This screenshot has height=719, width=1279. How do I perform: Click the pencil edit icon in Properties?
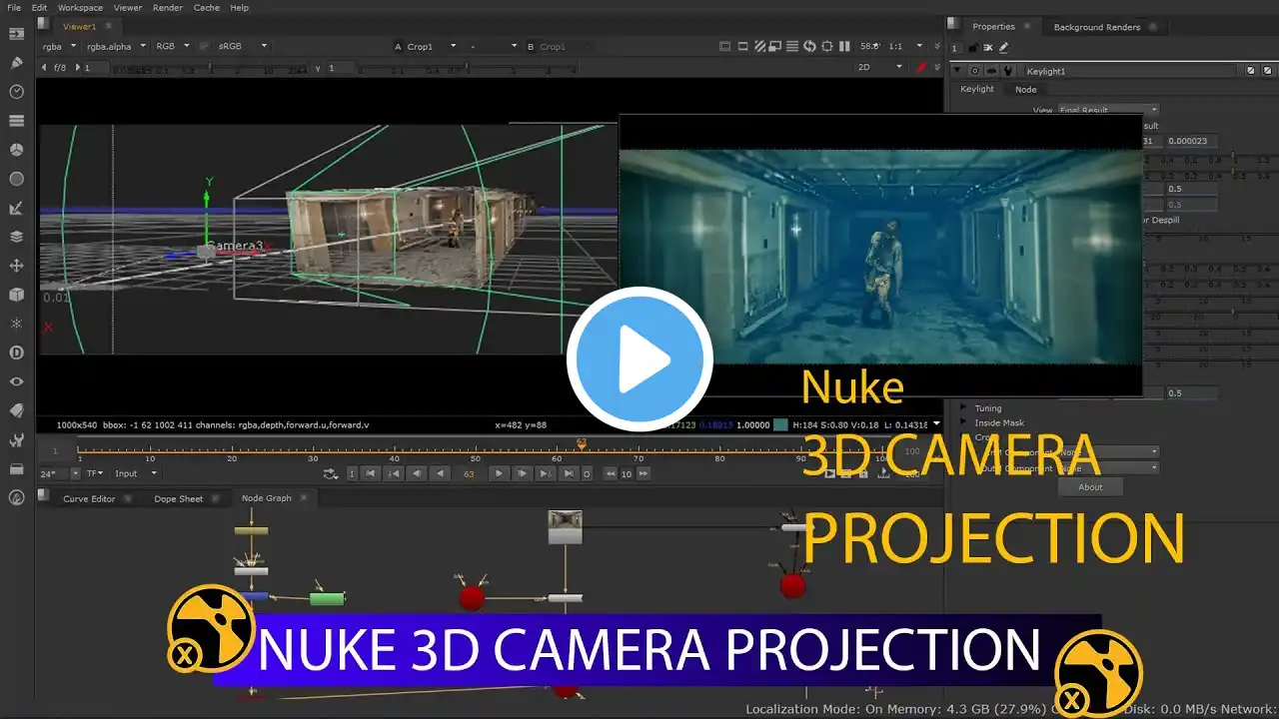[1003, 47]
